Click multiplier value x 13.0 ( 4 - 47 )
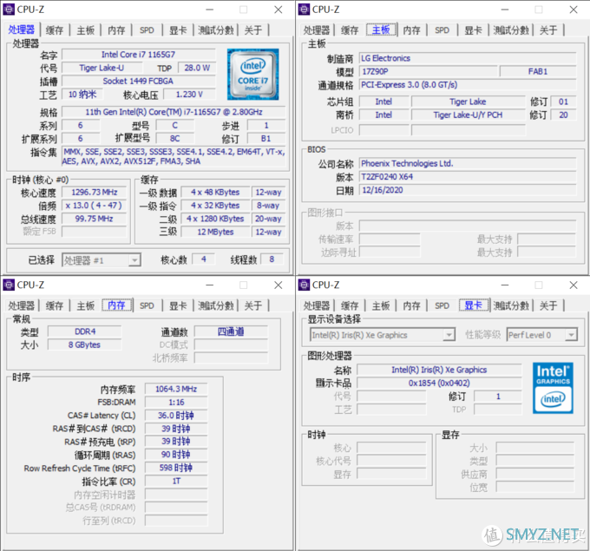This screenshot has width=590, height=551. pos(95,206)
